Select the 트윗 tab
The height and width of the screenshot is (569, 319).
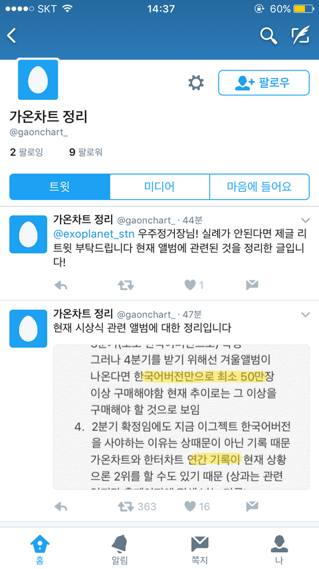pyautogui.click(x=60, y=187)
